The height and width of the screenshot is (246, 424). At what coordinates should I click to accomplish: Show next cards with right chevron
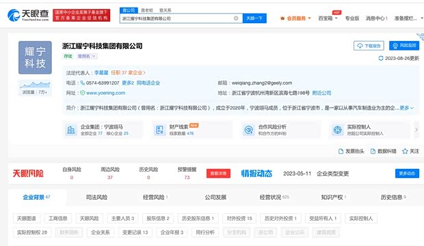click(416, 129)
